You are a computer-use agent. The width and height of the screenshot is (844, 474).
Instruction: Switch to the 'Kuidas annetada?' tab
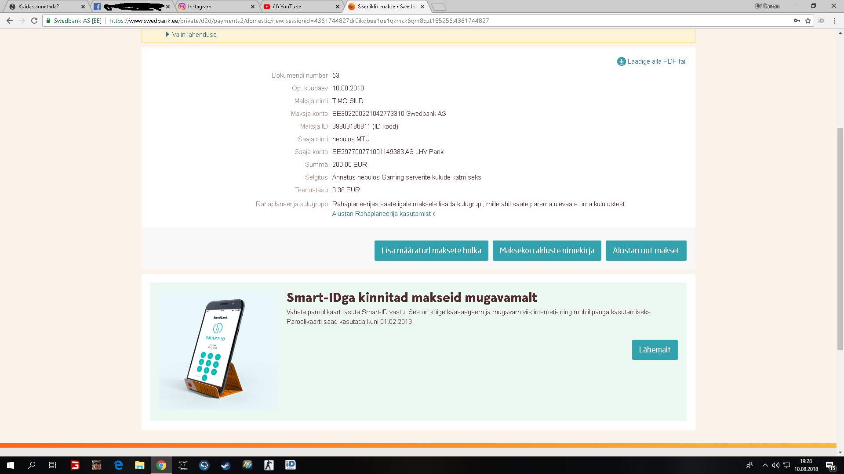click(x=46, y=7)
